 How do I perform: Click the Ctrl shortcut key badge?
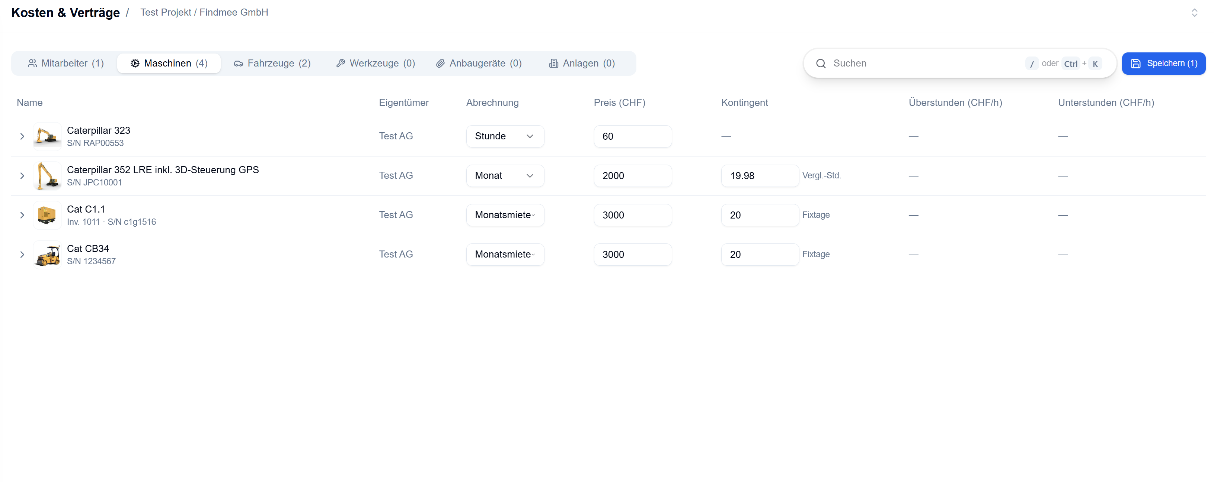click(1071, 64)
